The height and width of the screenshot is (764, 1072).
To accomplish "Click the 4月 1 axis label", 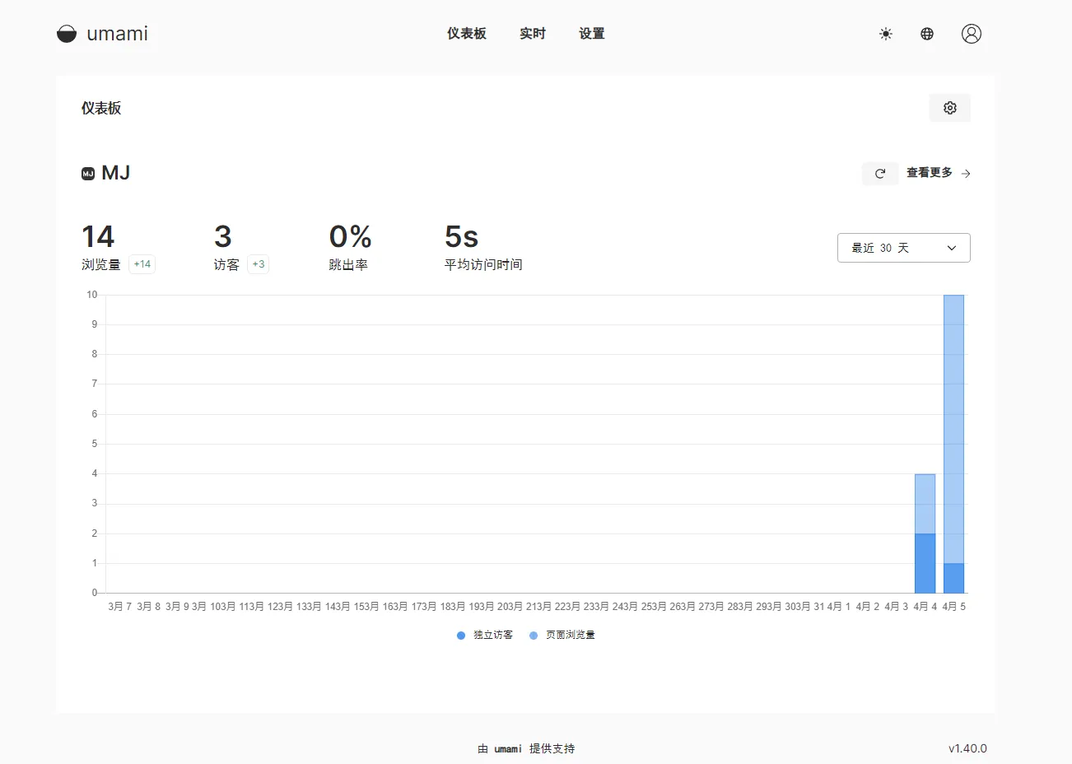I will (x=839, y=607).
